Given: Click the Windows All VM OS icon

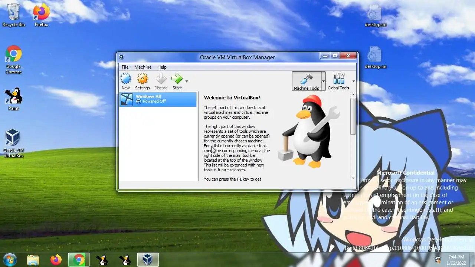Looking at the screenshot, I should 127,99.
